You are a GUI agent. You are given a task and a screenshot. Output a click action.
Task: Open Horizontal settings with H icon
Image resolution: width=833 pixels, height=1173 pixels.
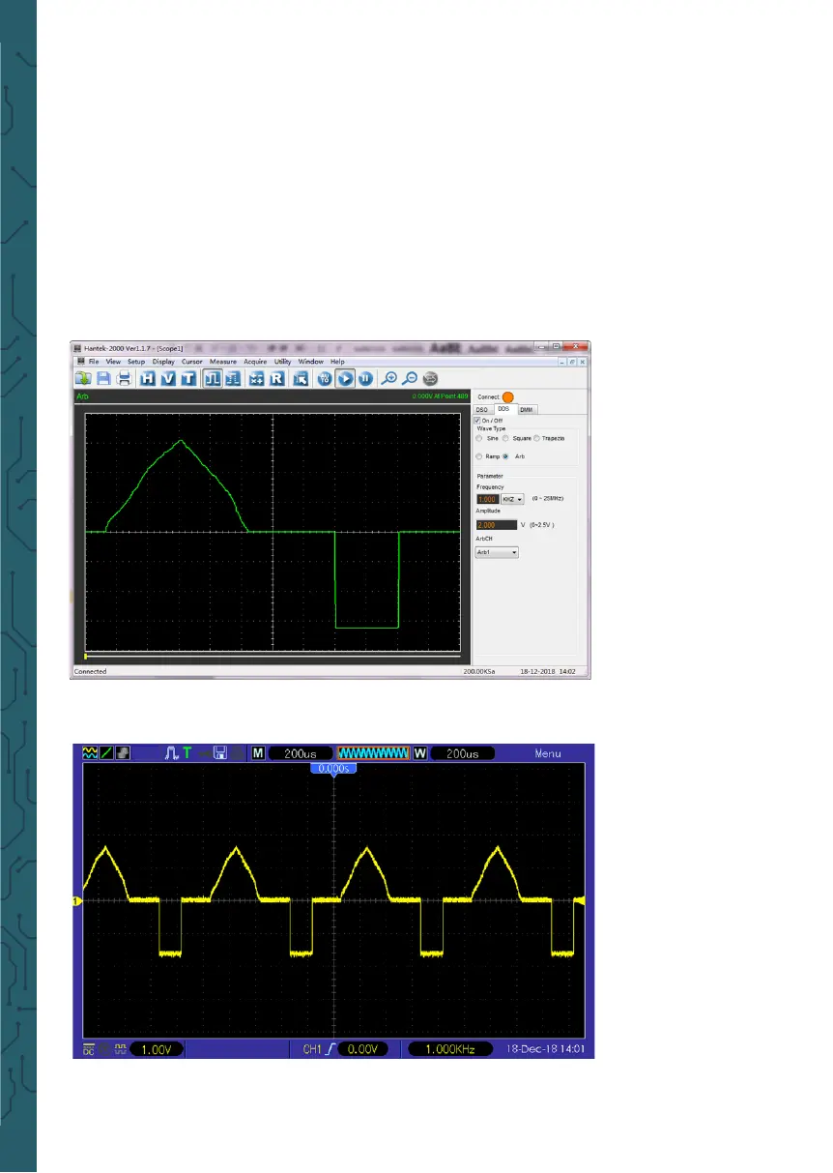pyautogui.click(x=149, y=379)
